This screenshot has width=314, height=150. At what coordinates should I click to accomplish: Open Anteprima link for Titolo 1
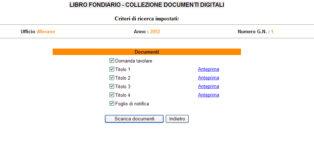point(208,69)
